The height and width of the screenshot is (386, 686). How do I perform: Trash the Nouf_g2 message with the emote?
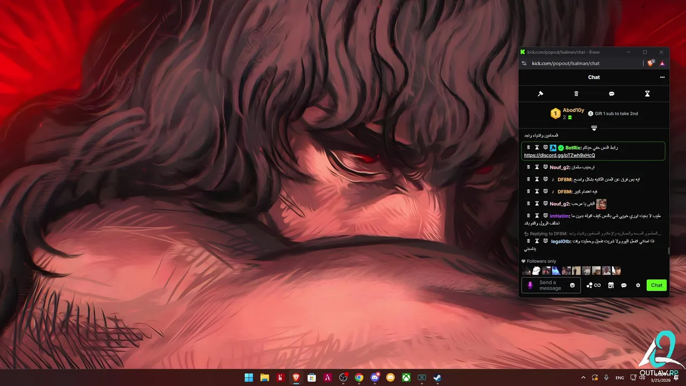pos(528,204)
